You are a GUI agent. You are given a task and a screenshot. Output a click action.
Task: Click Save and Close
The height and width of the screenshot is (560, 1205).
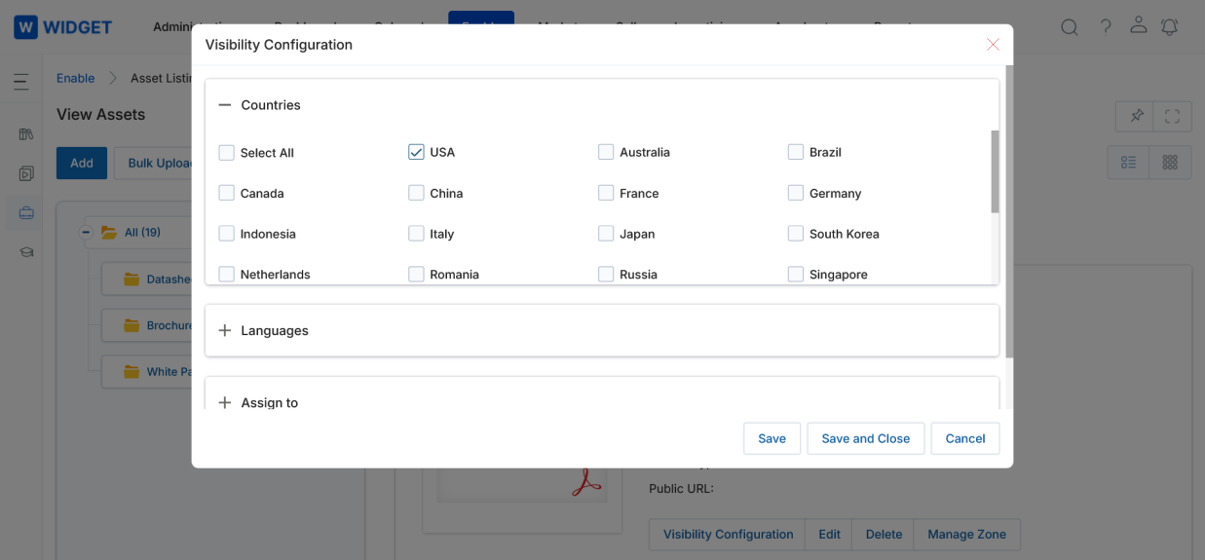tap(866, 438)
